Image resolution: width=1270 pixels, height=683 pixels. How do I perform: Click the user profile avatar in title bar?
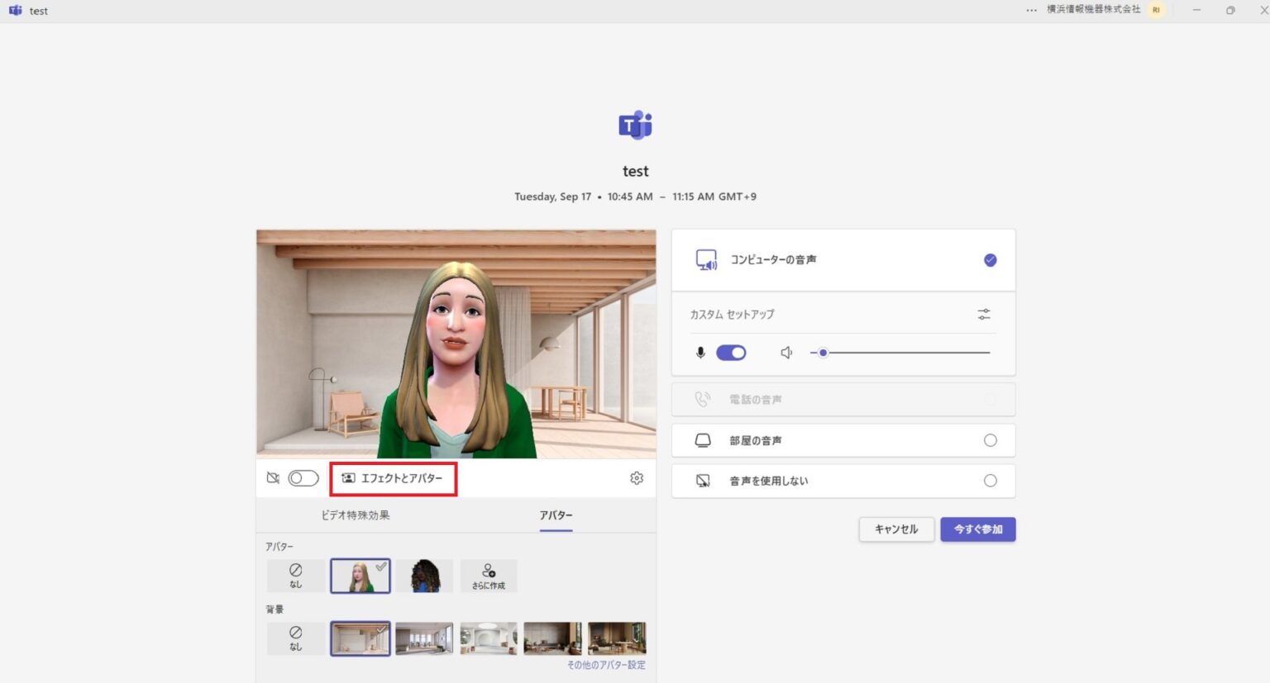point(1156,10)
